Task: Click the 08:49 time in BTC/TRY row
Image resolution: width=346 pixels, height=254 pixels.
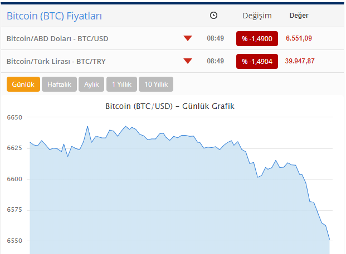Action: (x=216, y=61)
